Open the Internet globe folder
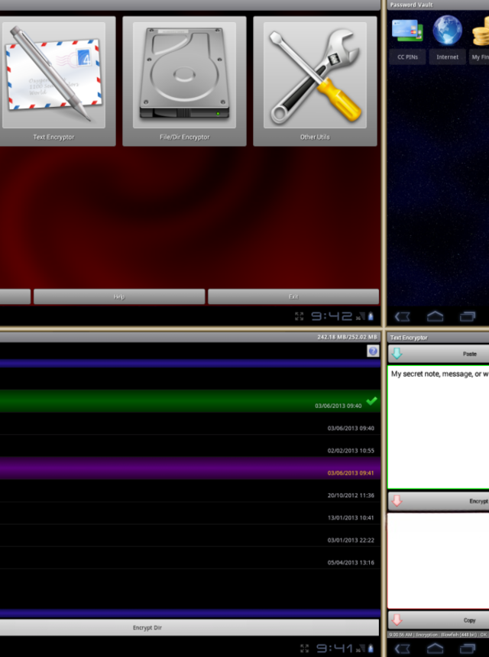This screenshot has height=657, width=489. point(448,37)
